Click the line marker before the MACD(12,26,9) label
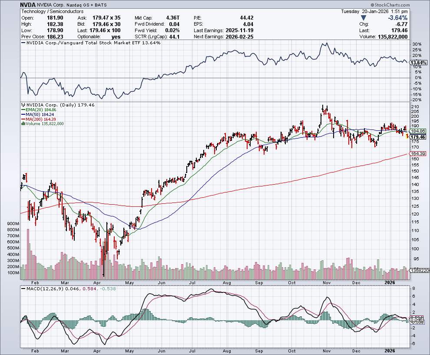The width and height of the screenshot is (430, 355). pos(23,289)
